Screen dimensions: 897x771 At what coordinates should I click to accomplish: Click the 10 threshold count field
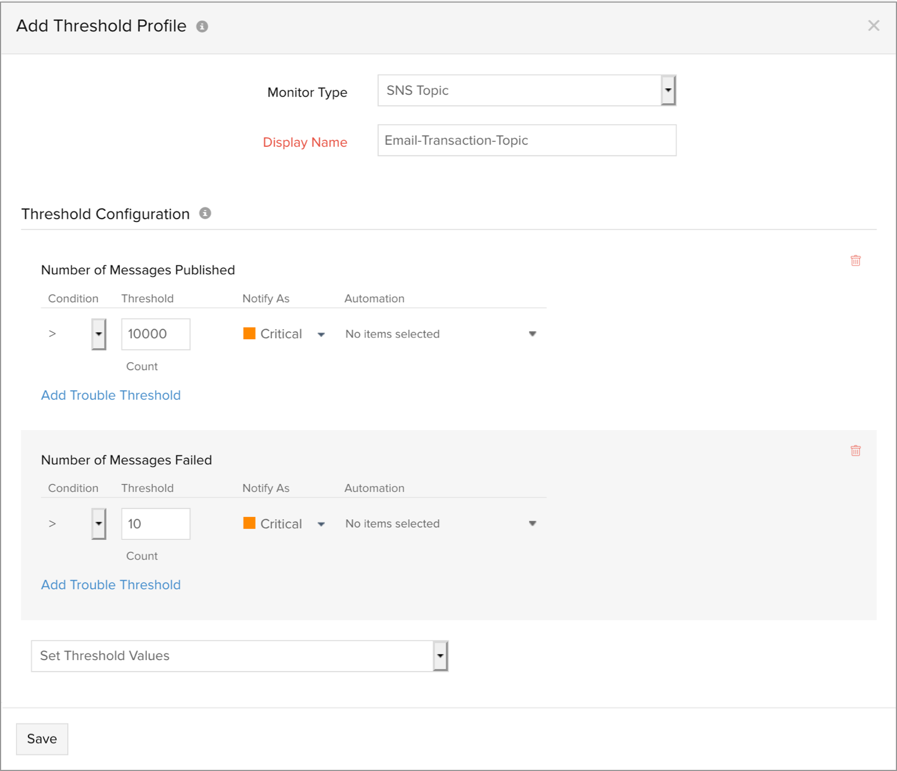[x=155, y=523]
